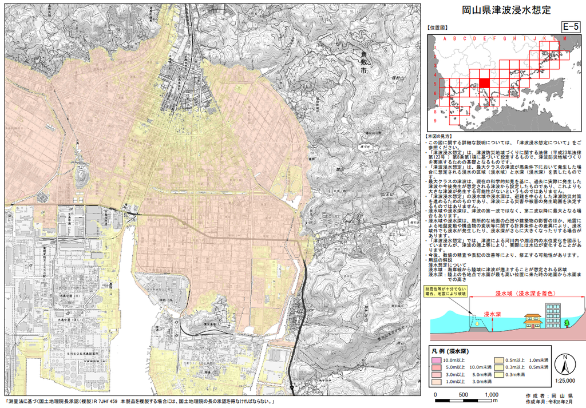Screen dimensions: 586x408
Task: Click the 倉敷市 label on the map
Action: [x=363, y=62]
